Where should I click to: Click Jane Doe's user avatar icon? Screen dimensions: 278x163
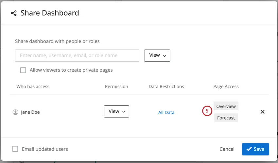[15, 112]
